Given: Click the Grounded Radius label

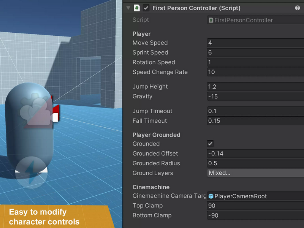Looking at the screenshot, I should [156, 163].
